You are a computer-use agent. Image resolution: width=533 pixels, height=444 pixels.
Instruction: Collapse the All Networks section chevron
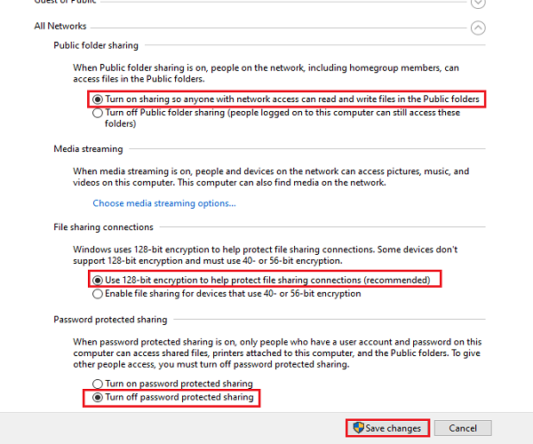[x=478, y=28]
